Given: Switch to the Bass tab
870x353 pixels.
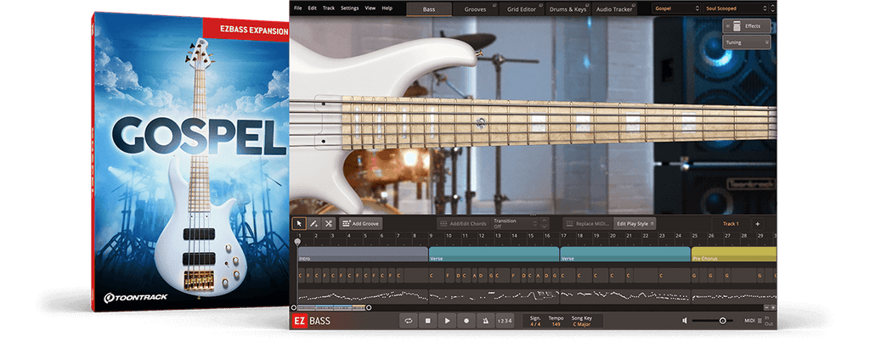Looking at the screenshot, I should tap(429, 8).
